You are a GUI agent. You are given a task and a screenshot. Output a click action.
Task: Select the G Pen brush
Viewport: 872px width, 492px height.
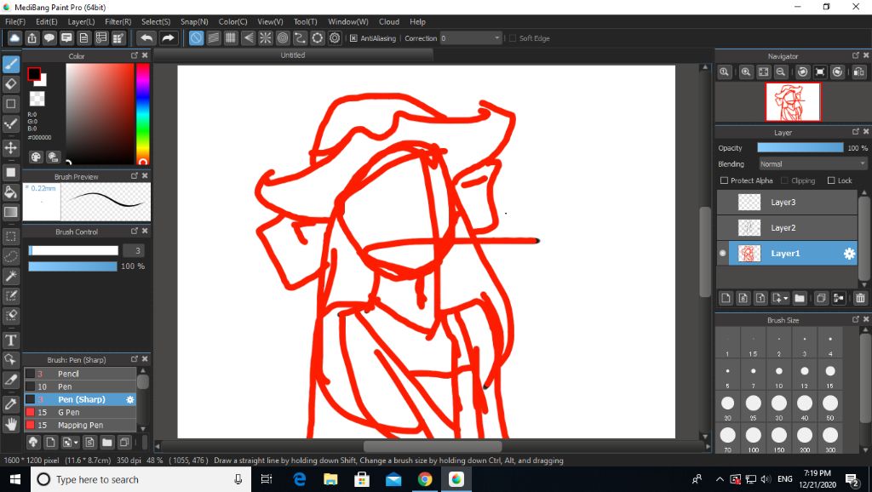[x=80, y=412]
